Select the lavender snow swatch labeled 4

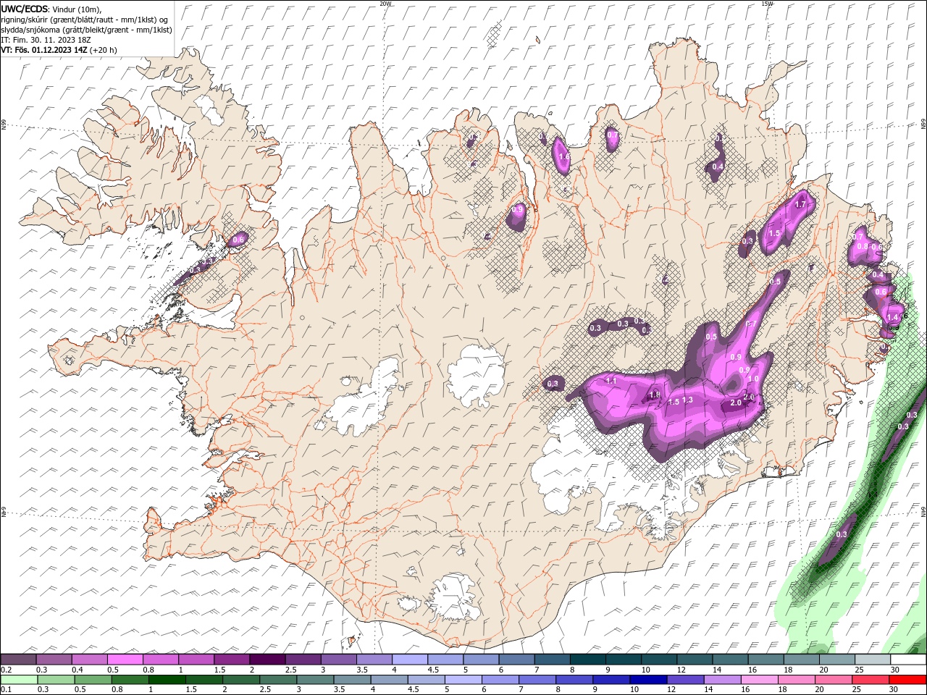(x=409, y=660)
